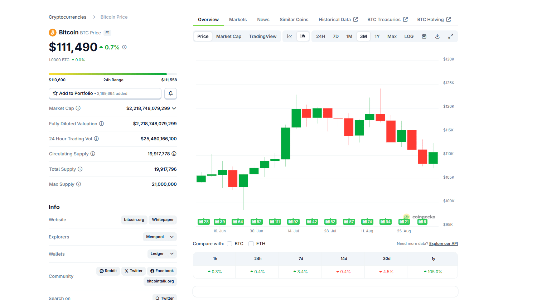Download the chart data
537x300 pixels.
[437, 36]
